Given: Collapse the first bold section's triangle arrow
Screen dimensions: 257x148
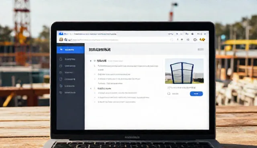Looking at the screenshot, I should (91, 61).
